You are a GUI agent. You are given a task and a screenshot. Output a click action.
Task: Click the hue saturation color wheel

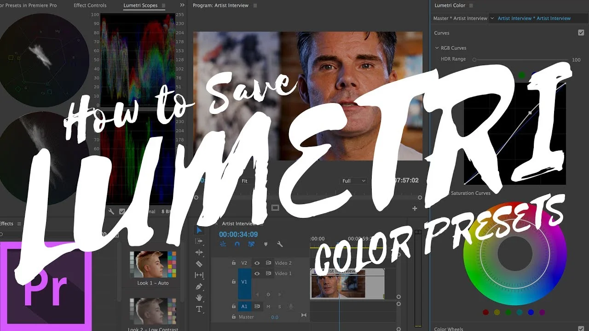coord(514,254)
